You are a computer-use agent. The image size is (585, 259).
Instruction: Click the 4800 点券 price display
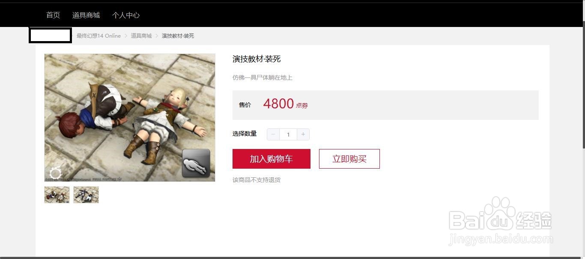point(286,104)
